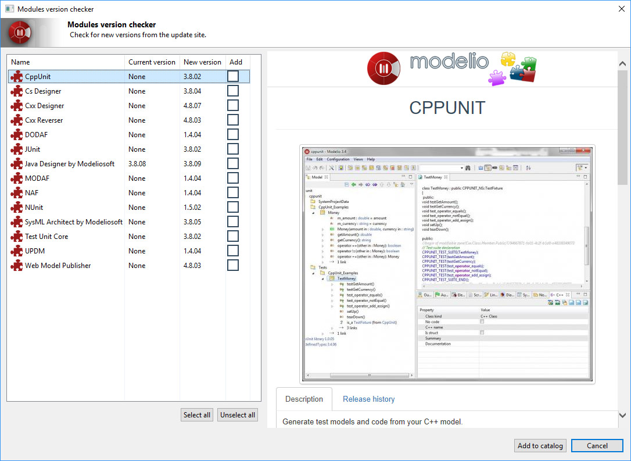The image size is (631, 461).
Task: Click new version cell "3.8.04"
Action: [192, 91]
